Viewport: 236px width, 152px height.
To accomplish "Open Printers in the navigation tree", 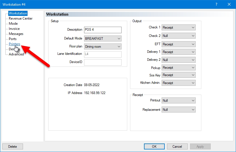I will coord(14,44).
